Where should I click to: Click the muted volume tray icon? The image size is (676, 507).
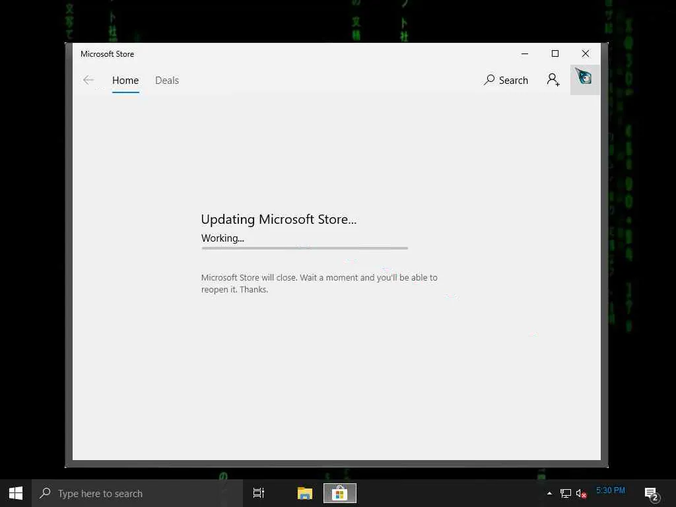coord(581,493)
